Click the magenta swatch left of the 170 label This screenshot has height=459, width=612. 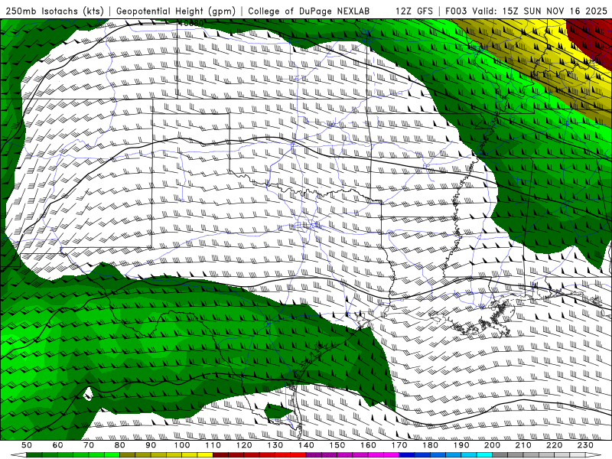(x=391, y=455)
